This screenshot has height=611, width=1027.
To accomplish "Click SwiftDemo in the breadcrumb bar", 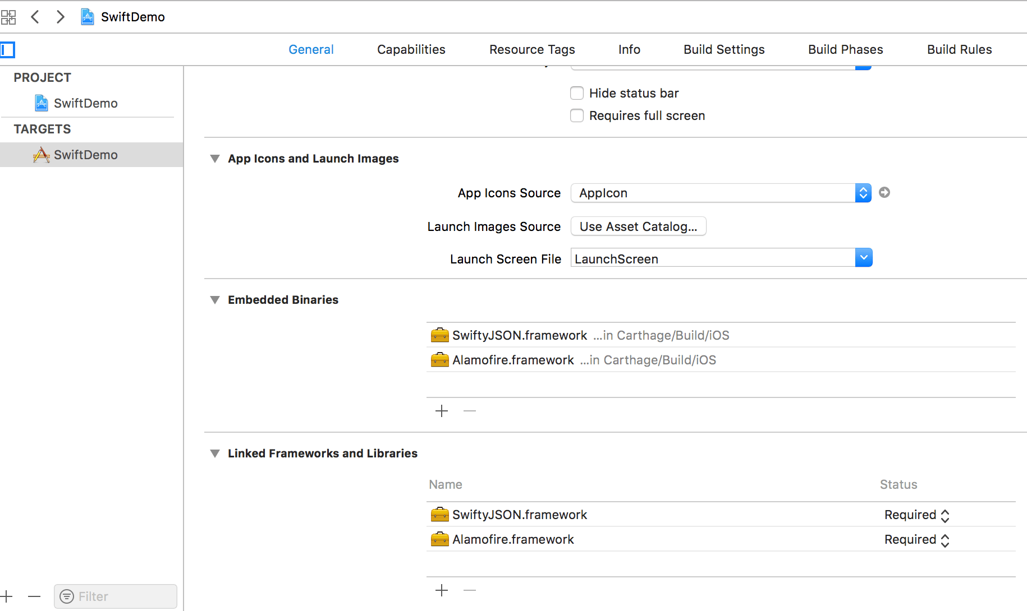I will tap(133, 17).
